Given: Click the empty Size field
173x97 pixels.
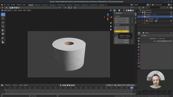Looking at the screenshot, I should 164,41.
